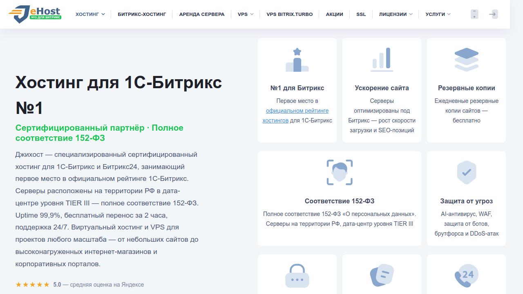
Task: Click the Джихост intro paragraph
Action: pos(107,209)
